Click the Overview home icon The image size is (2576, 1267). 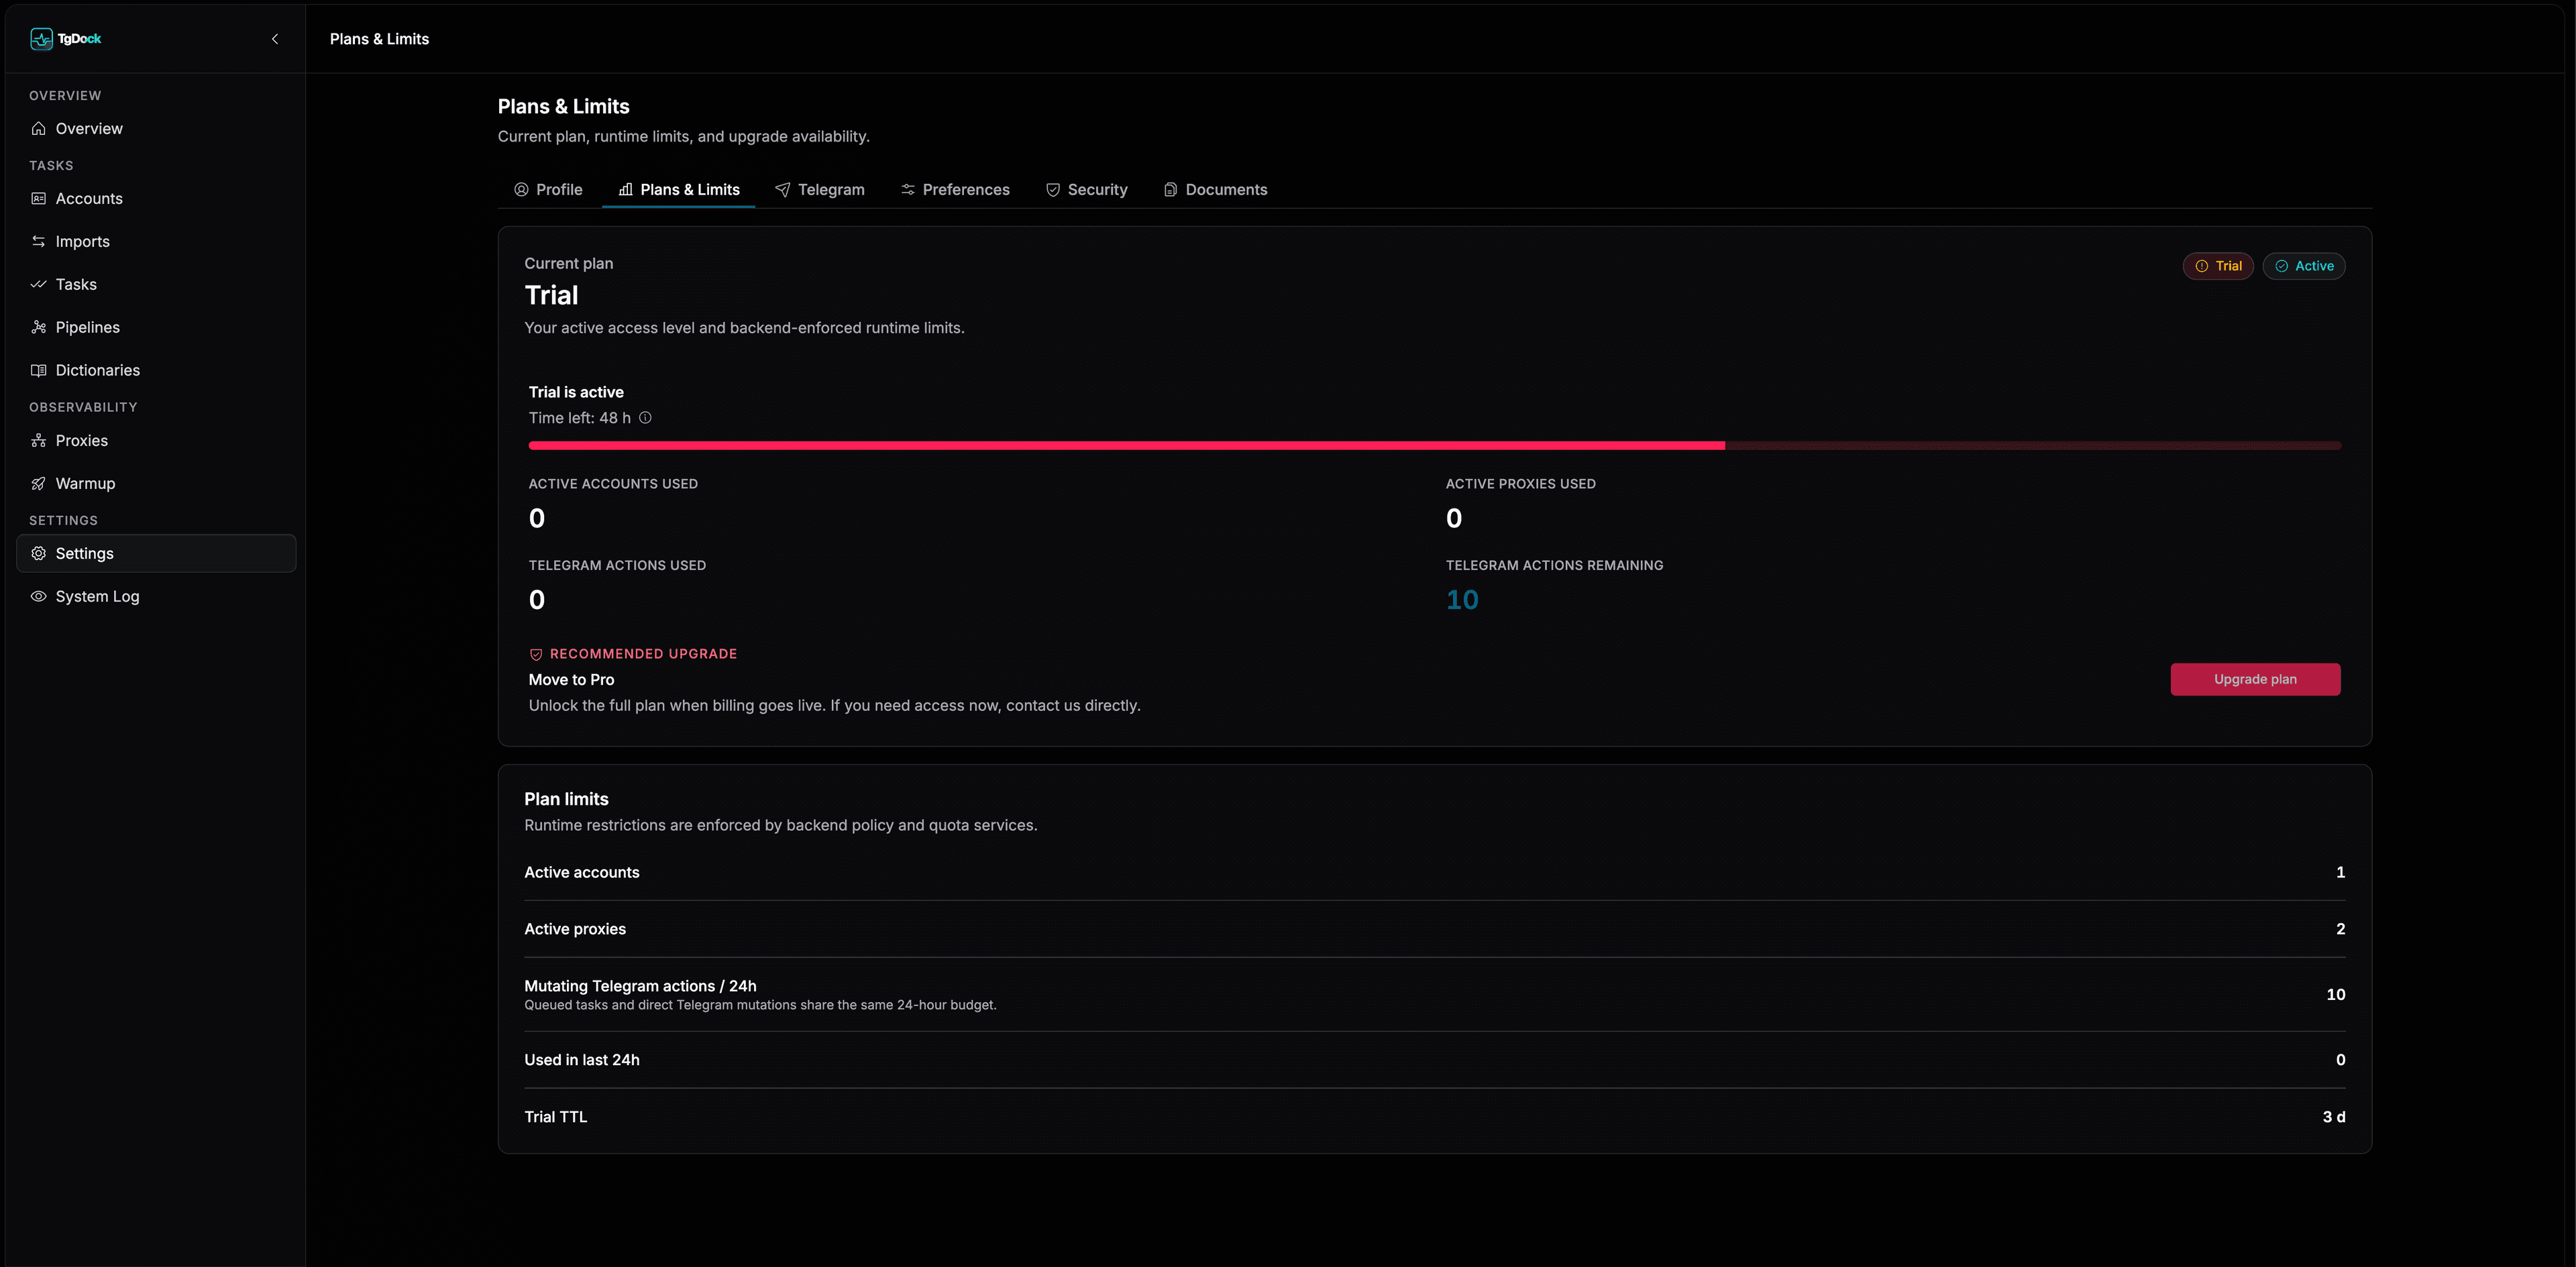(x=39, y=128)
